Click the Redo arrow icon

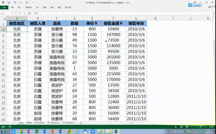pyautogui.click(x=21, y=3)
